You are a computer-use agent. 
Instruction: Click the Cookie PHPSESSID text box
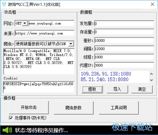(39, 87)
